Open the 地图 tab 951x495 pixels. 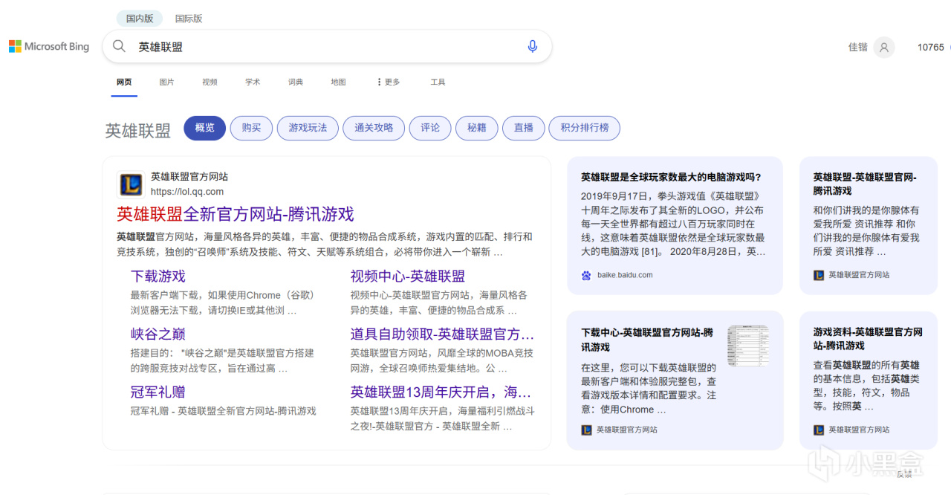[x=338, y=82]
